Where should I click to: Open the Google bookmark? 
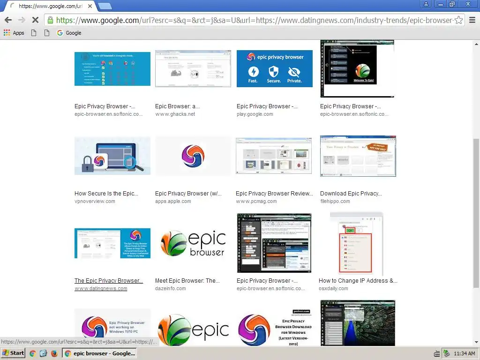69,33
